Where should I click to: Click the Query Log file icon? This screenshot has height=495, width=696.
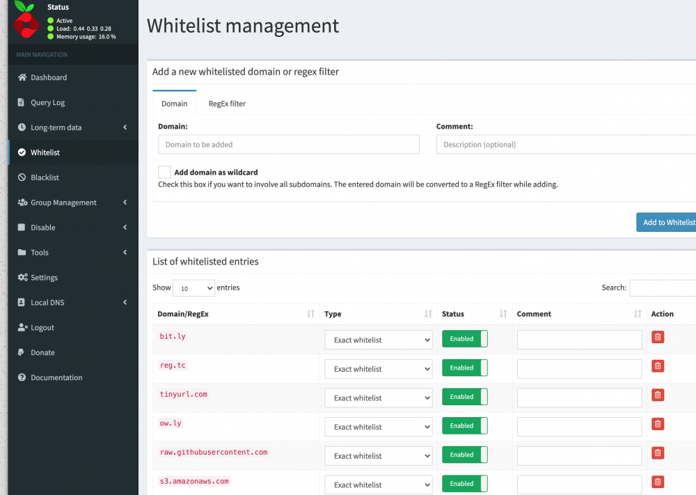21,102
